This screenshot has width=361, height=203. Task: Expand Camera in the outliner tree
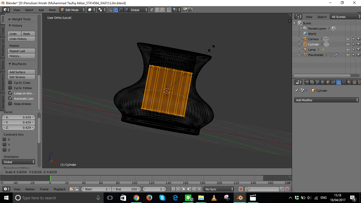click(299, 39)
